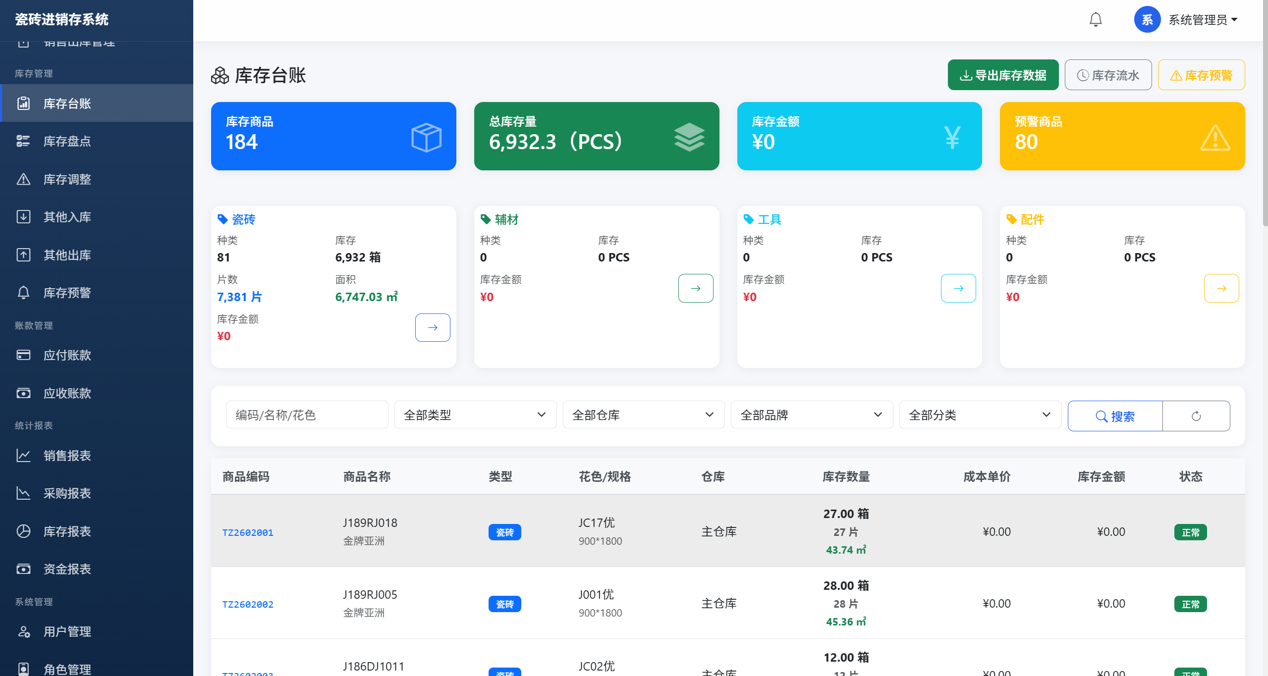Open 工具 category details arrow button
The height and width of the screenshot is (676, 1268).
pyautogui.click(x=958, y=288)
